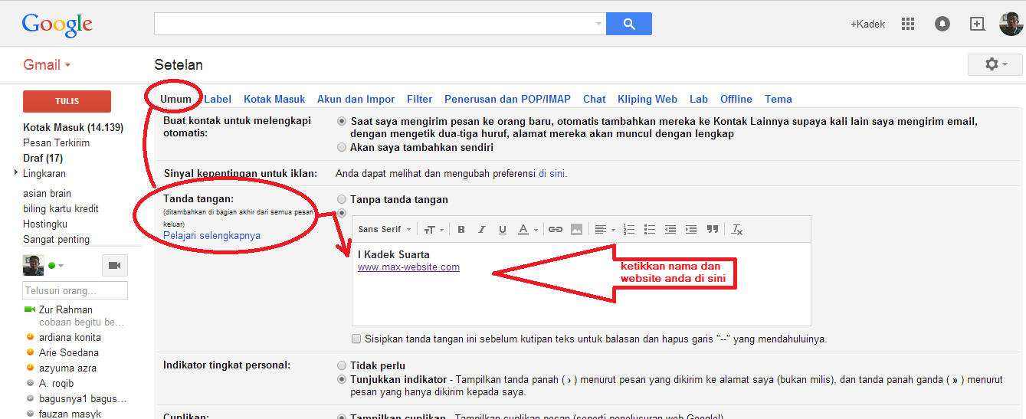The width and height of the screenshot is (1026, 419).
Task: Click the Google logo
Action: click(57, 24)
